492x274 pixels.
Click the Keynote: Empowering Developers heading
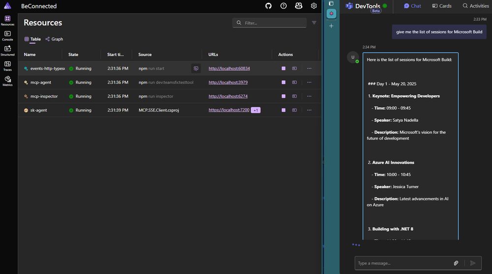pos(406,96)
